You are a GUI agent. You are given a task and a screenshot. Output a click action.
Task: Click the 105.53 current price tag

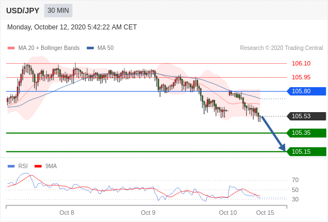coord(306,116)
